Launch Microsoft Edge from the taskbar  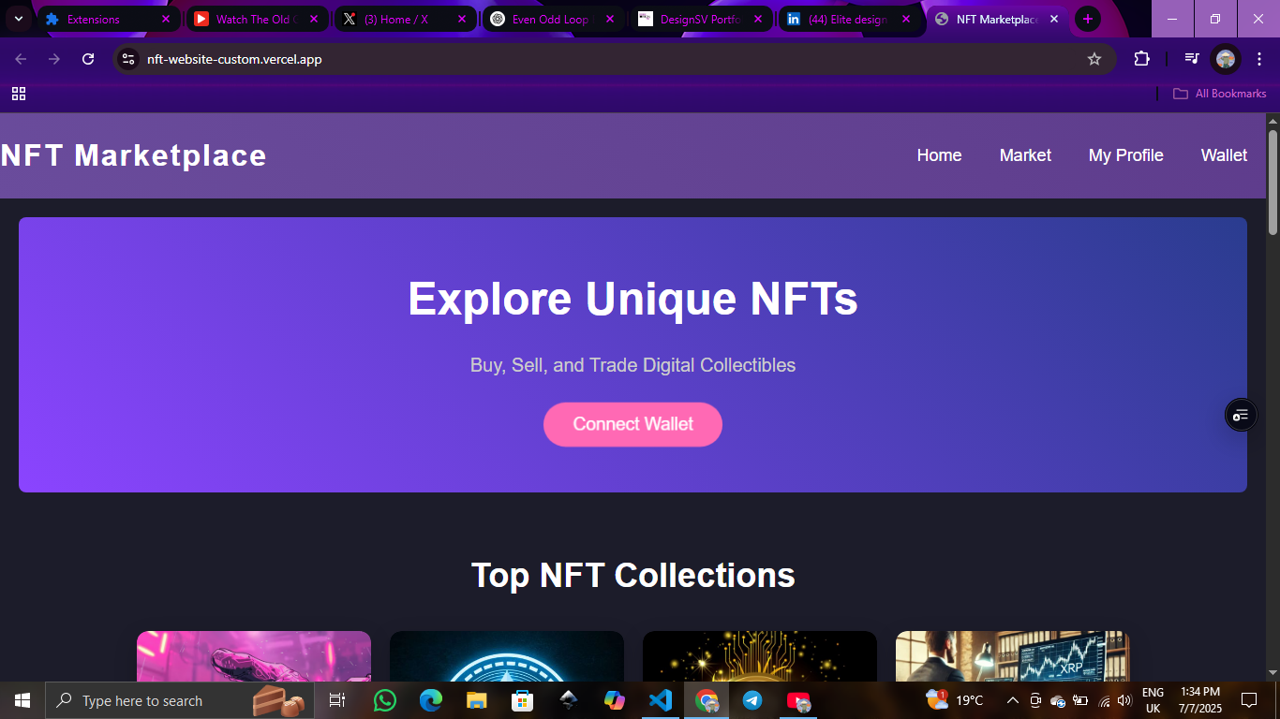pos(431,700)
